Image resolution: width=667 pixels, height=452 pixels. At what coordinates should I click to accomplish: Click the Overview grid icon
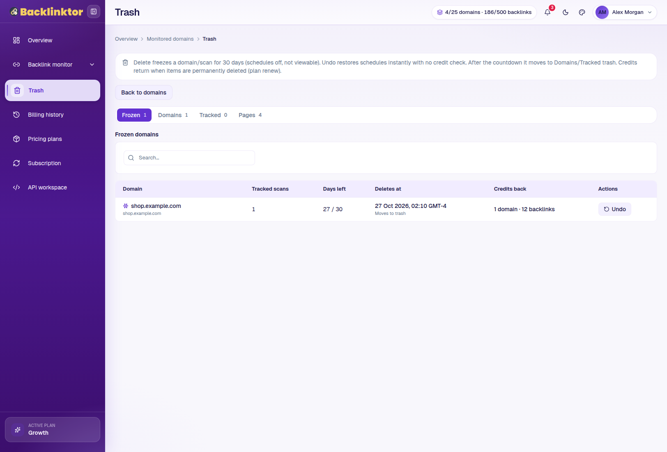click(16, 40)
